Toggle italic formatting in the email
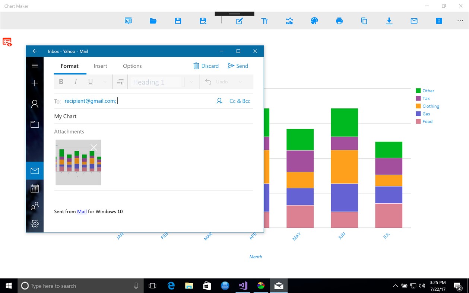The image size is (469, 293). pyautogui.click(x=75, y=82)
